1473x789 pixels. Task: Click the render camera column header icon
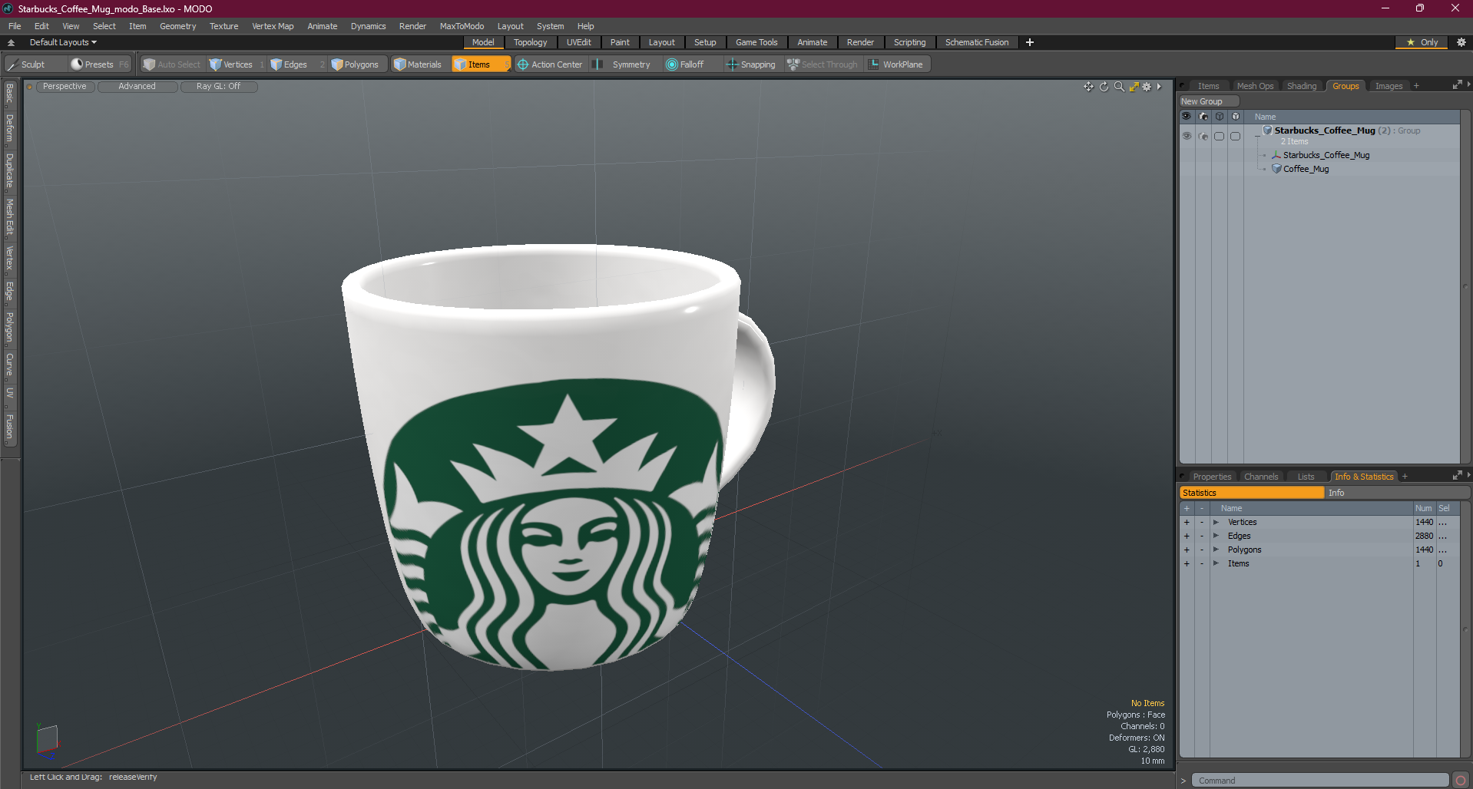[1203, 117]
